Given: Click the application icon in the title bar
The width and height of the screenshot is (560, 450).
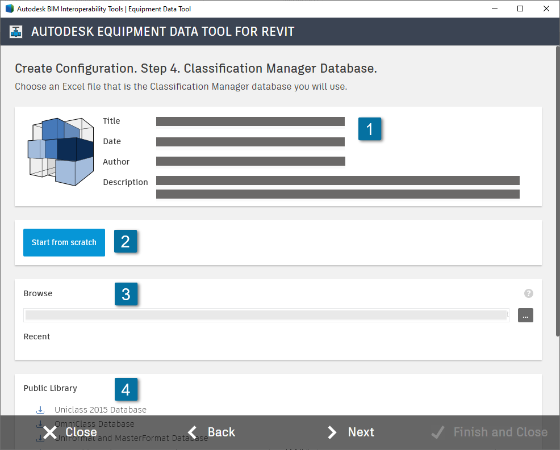Looking at the screenshot, I should (8, 9).
